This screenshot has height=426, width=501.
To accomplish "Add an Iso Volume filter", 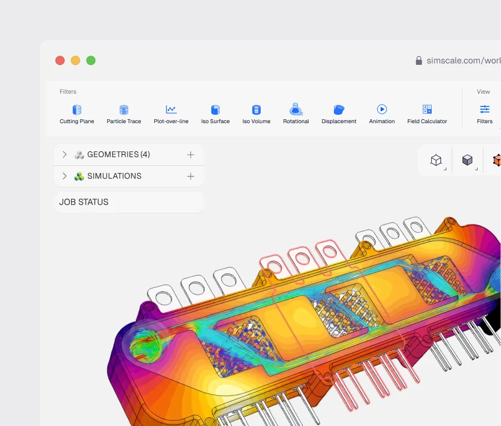I will pos(256,114).
